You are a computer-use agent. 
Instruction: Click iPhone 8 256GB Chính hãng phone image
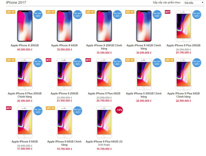pyautogui.click(x=144, y=74)
